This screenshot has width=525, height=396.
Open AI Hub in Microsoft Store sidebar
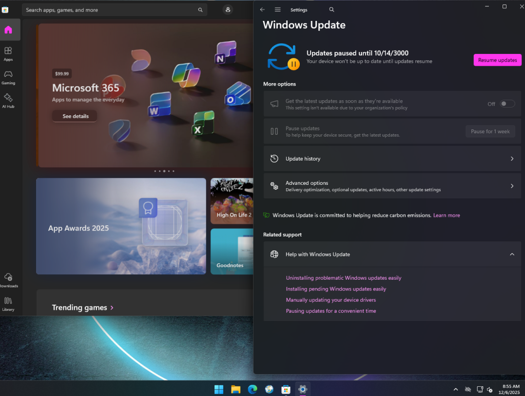[8, 101]
